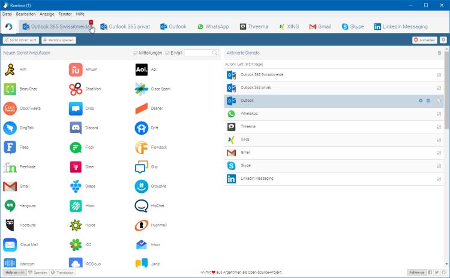Viewport: 450px width, 278px height.
Task: Toggle the E-Mail filter checkbox
Action: pyautogui.click(x=167, y=53)
